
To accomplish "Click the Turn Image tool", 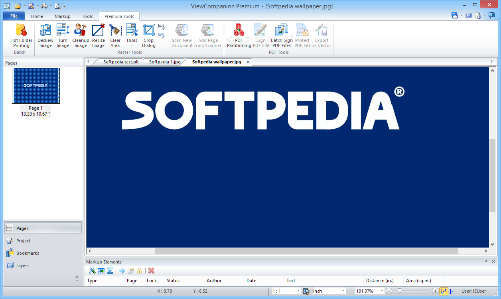I will 63,35.
